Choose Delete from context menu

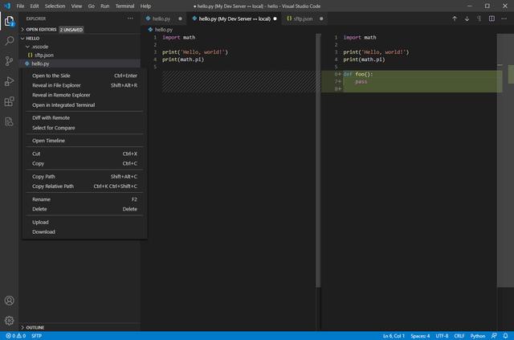tap(84, 209)
